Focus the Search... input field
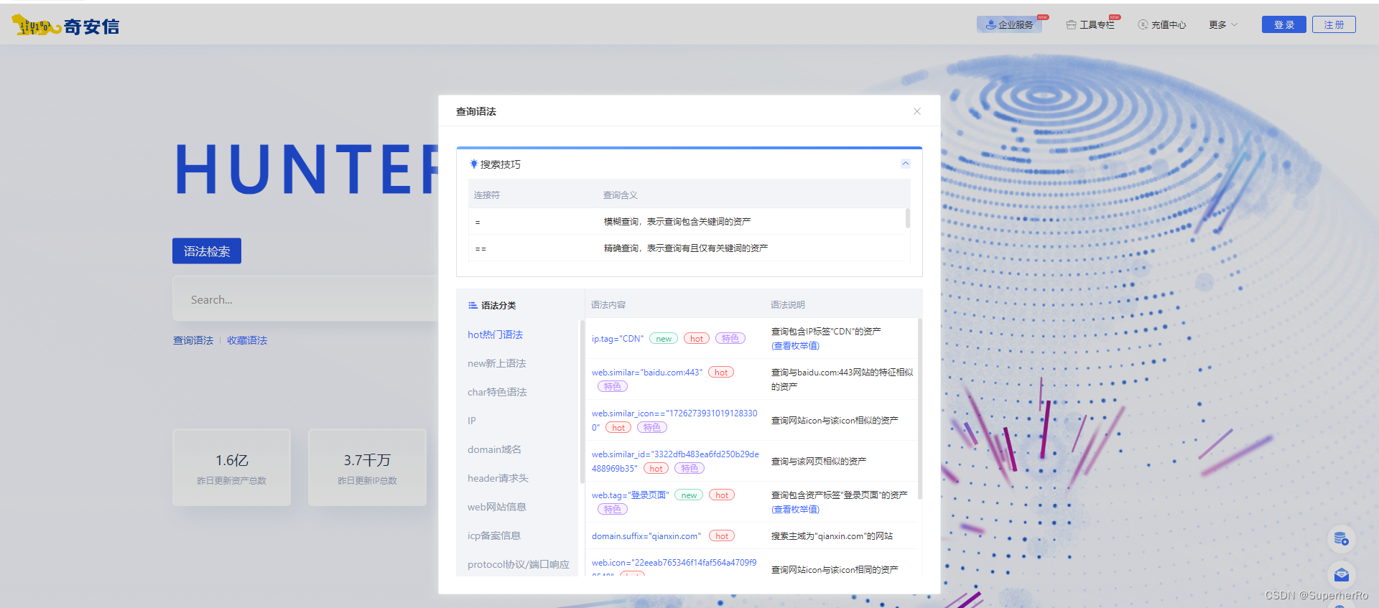1379x608 pixels. click(x=305, y=299)
